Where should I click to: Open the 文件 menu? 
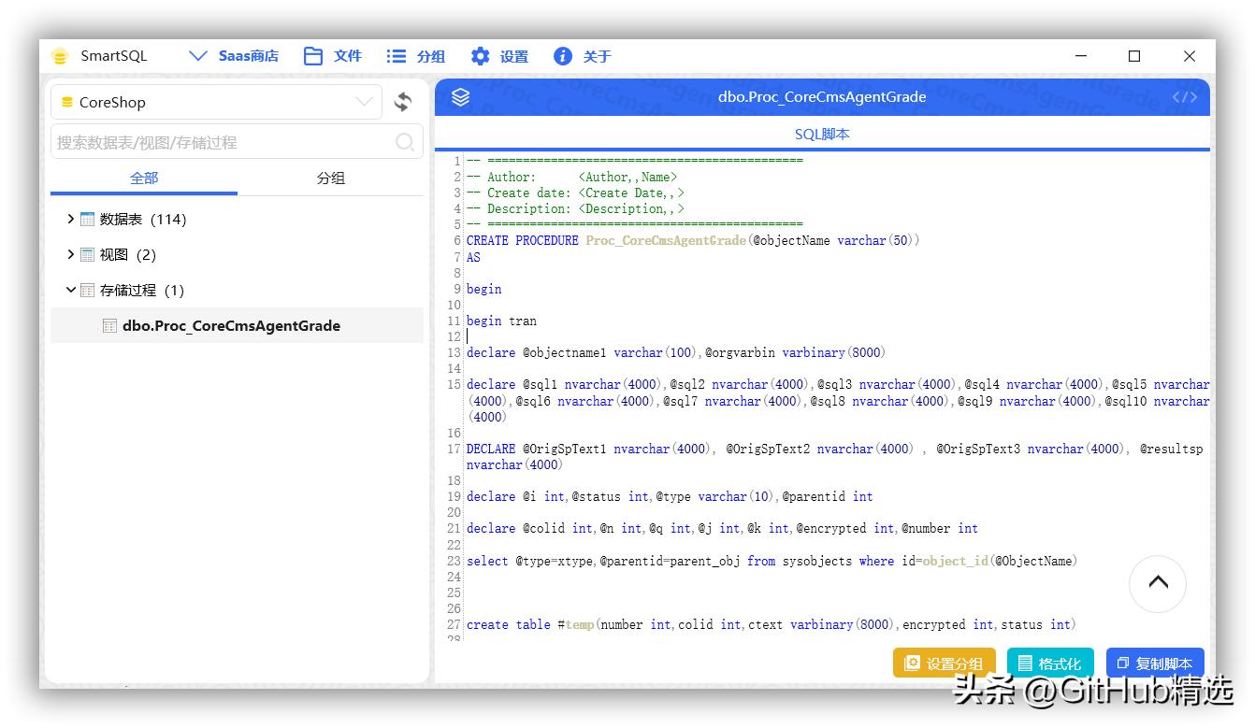coord(333,56)
